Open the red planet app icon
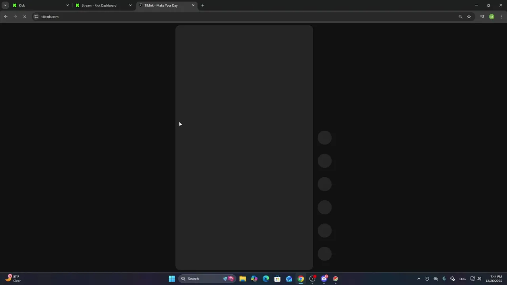The image size is (507, 285). tap(336, 279)
